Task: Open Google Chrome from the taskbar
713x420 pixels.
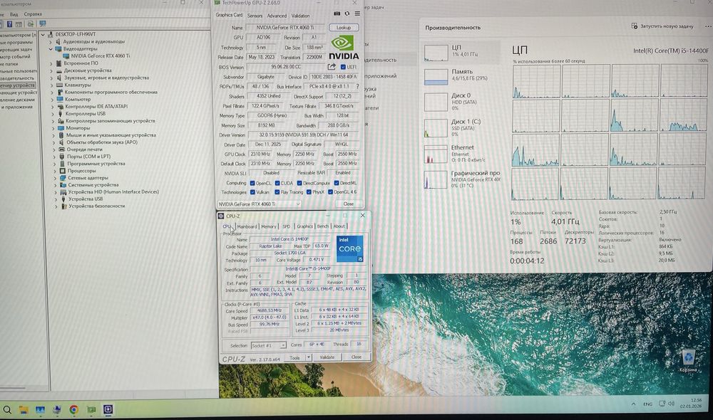Action: click(x=73, y=409)
